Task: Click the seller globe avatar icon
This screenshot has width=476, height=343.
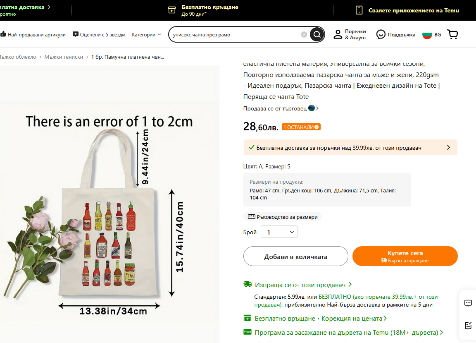Action: 312,108
